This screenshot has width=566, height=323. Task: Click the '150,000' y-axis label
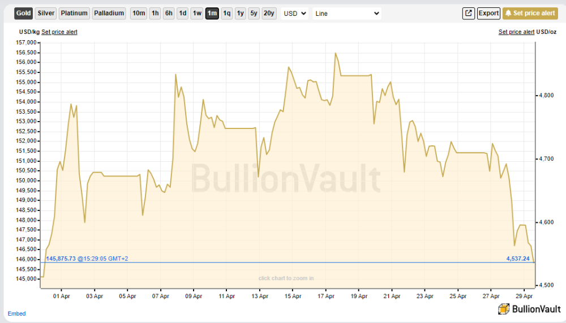pos(27,180)
